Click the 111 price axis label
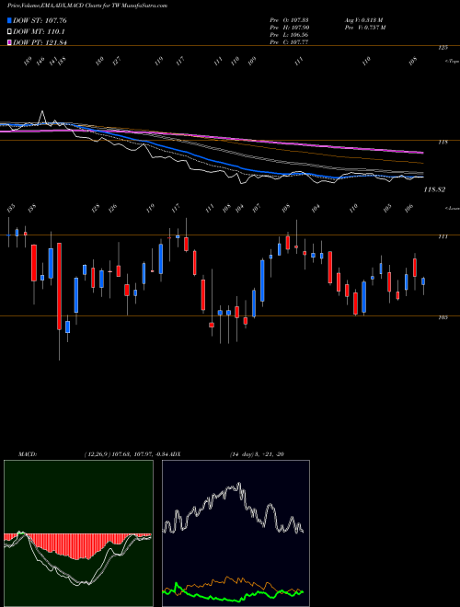The width and height of the screenshot is (460, 607). point(443,236)
